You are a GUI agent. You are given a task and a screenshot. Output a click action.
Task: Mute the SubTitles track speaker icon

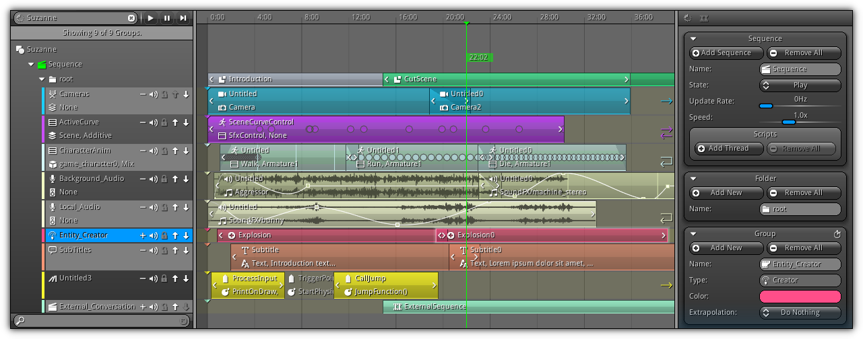click(154, 251)
